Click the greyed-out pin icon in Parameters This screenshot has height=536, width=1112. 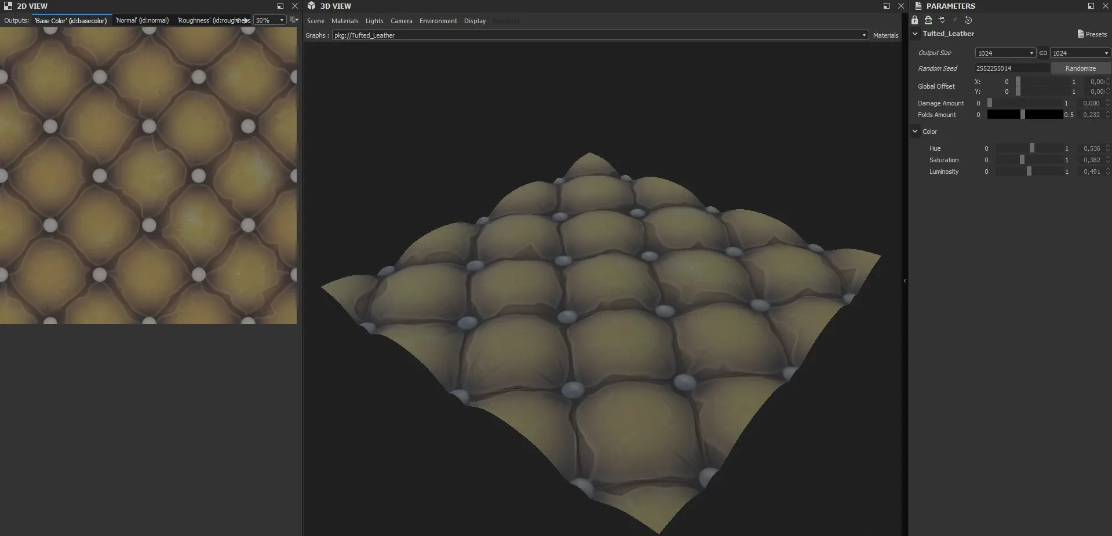(x=955, y=20)
